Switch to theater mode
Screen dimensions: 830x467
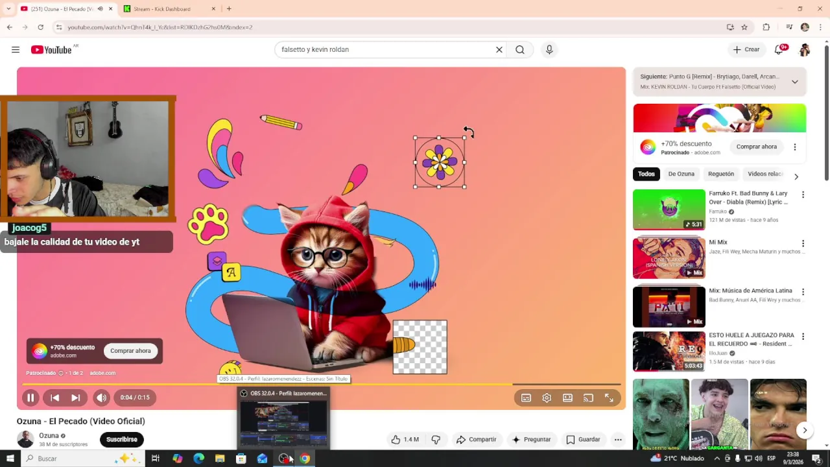click(567, 398)
